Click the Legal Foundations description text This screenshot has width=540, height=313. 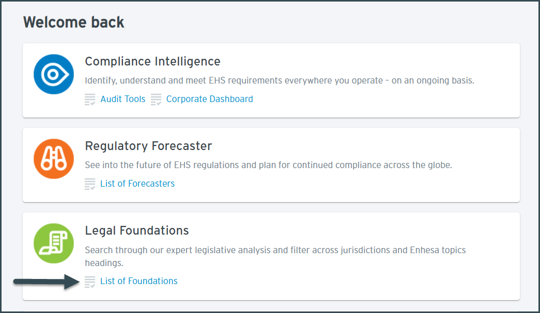pos(275,256)
